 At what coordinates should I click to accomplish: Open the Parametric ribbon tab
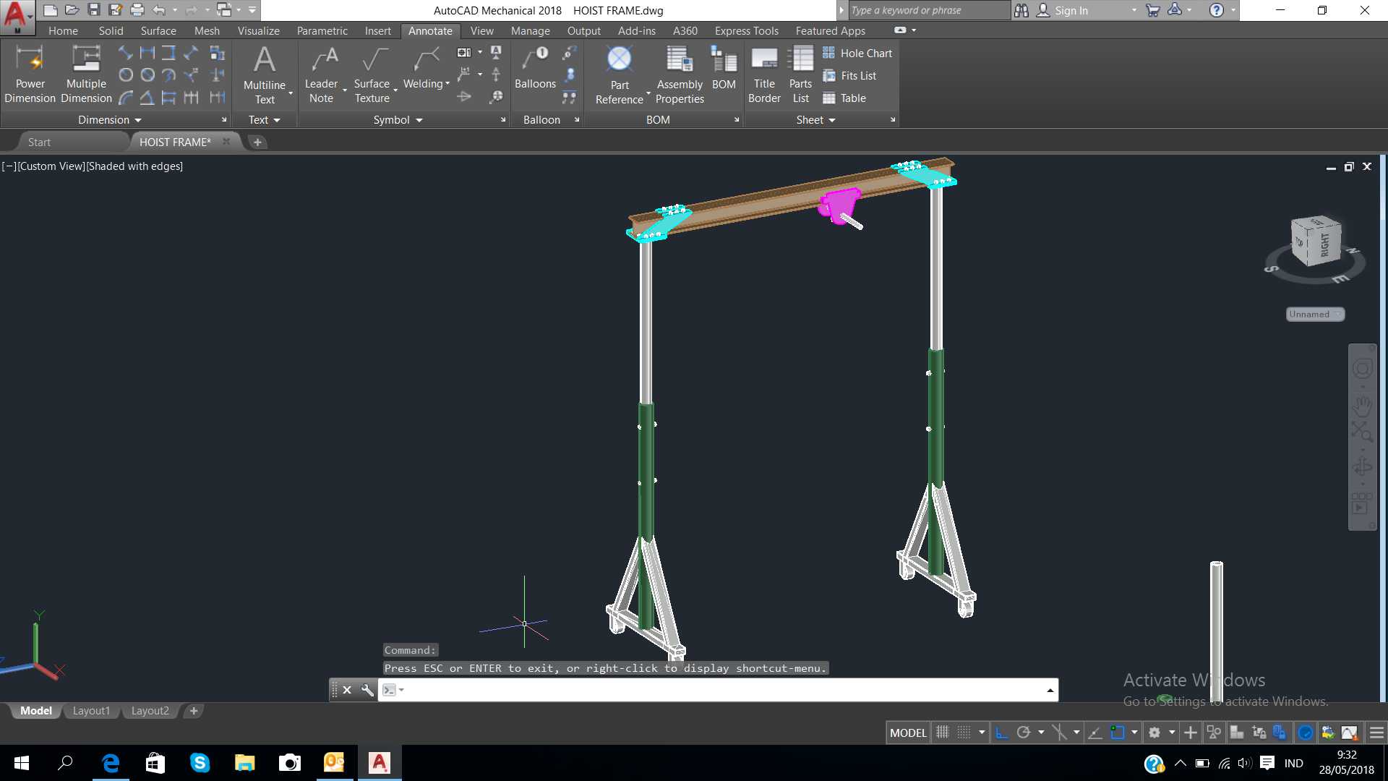pos(322,31)
